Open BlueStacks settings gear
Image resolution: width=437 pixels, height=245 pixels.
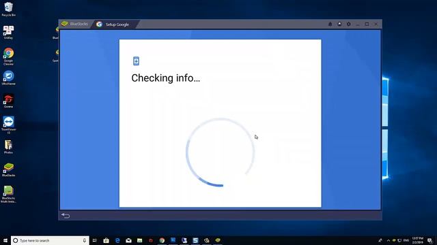coord(349,24)
